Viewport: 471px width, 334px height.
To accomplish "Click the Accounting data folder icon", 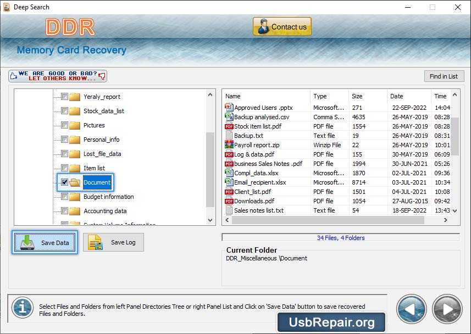I will (75, 211).
